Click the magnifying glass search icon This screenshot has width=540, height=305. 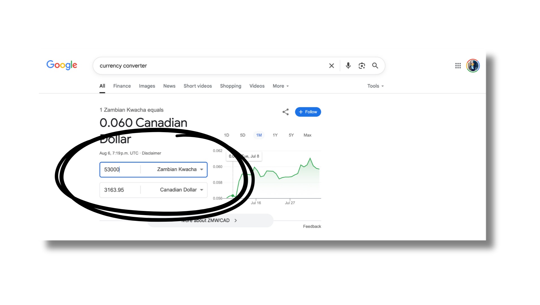pyautogui.click(x=375, y=66)
